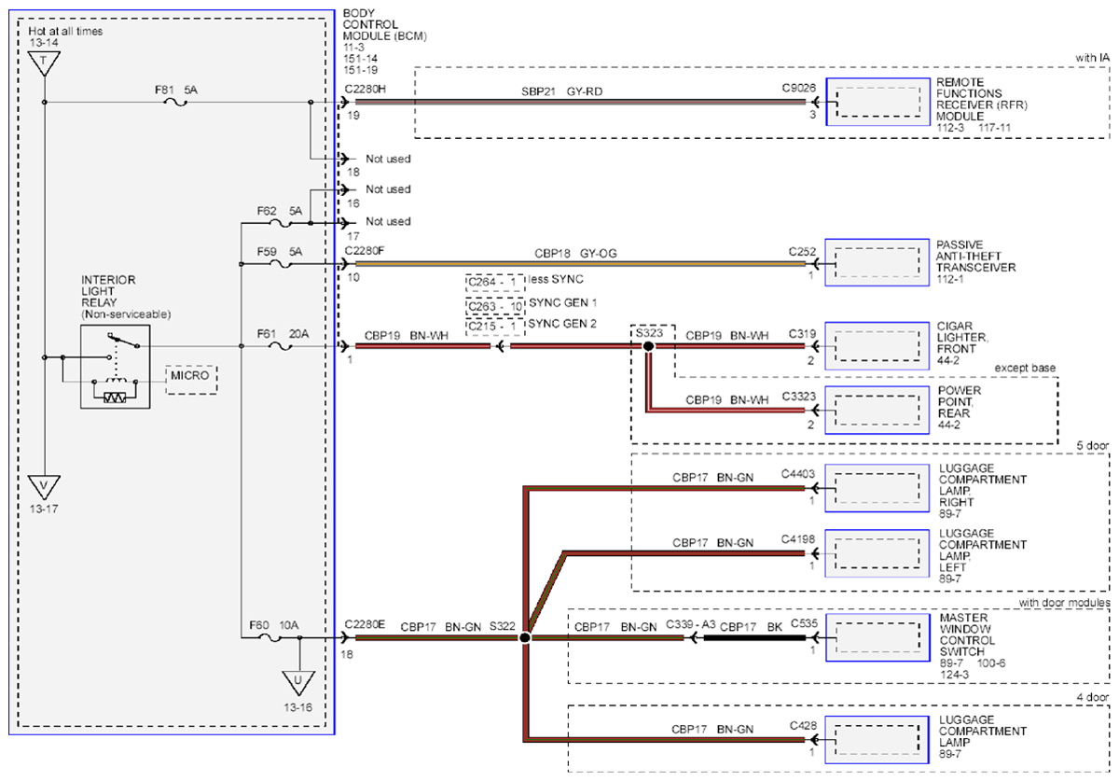Click the S322 splice junction dot
This screenshot has width=1119, height=781.
point(525,637)
